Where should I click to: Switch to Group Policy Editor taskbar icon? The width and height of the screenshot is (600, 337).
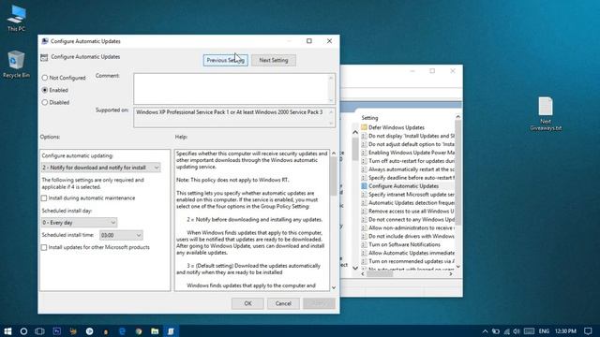[x=171, y=330]
